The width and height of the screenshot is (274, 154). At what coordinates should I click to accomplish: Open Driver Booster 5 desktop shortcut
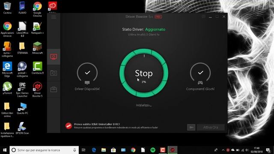click(x=37, y=89)
